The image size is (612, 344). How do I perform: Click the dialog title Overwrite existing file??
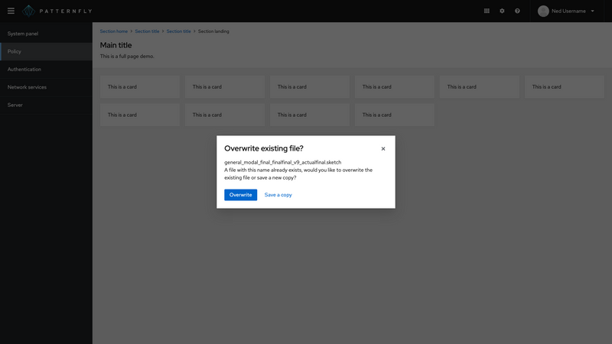click(264, 148)
